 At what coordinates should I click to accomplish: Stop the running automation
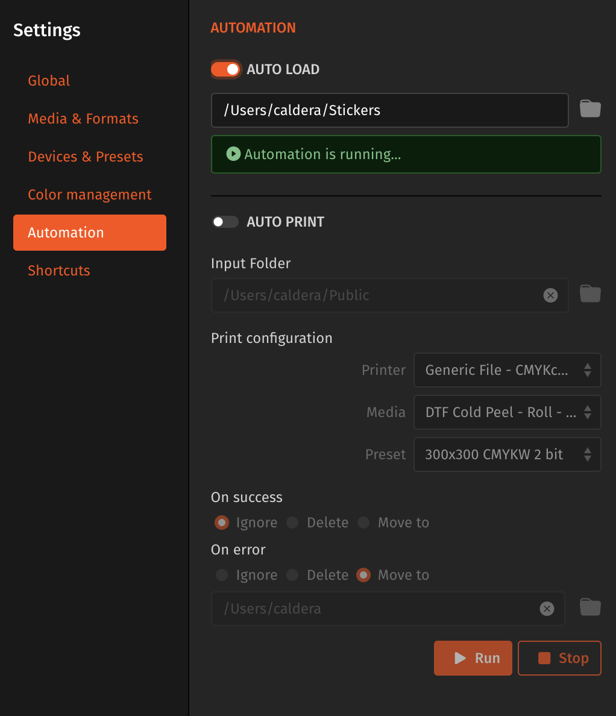[559, 658]
